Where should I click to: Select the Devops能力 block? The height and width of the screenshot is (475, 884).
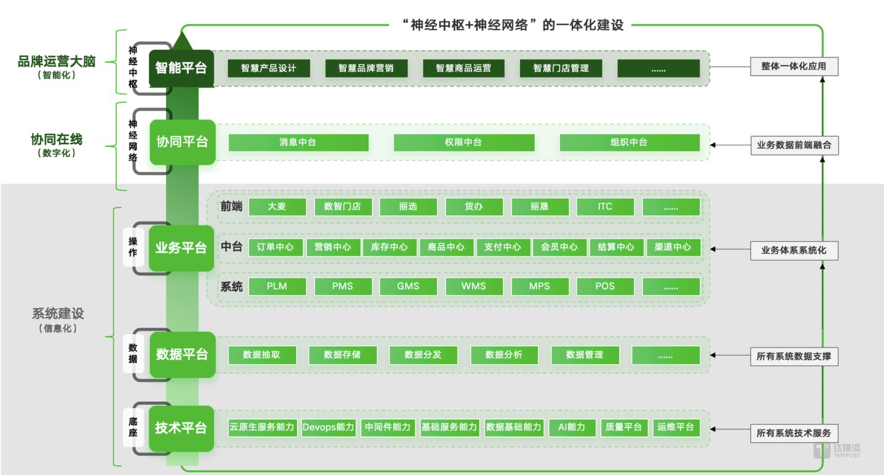point(328,428)
